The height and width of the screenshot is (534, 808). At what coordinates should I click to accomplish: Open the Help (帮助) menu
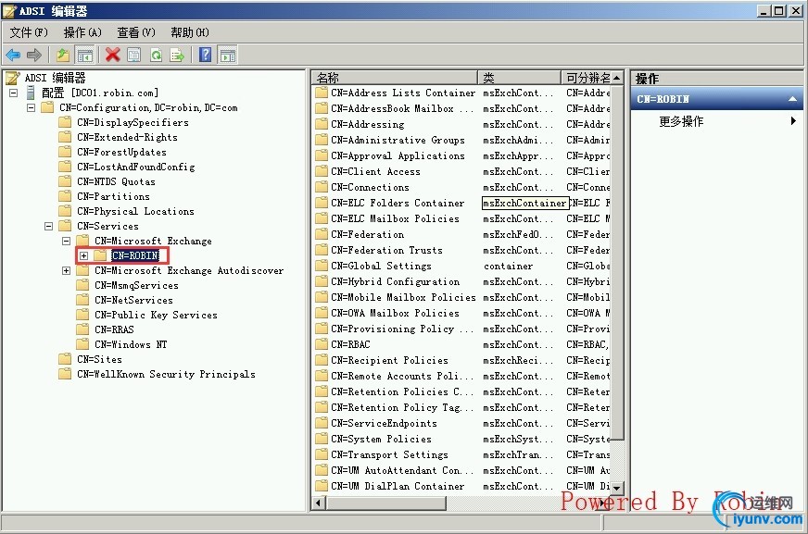pyautogui.click(x=190, y=32)
